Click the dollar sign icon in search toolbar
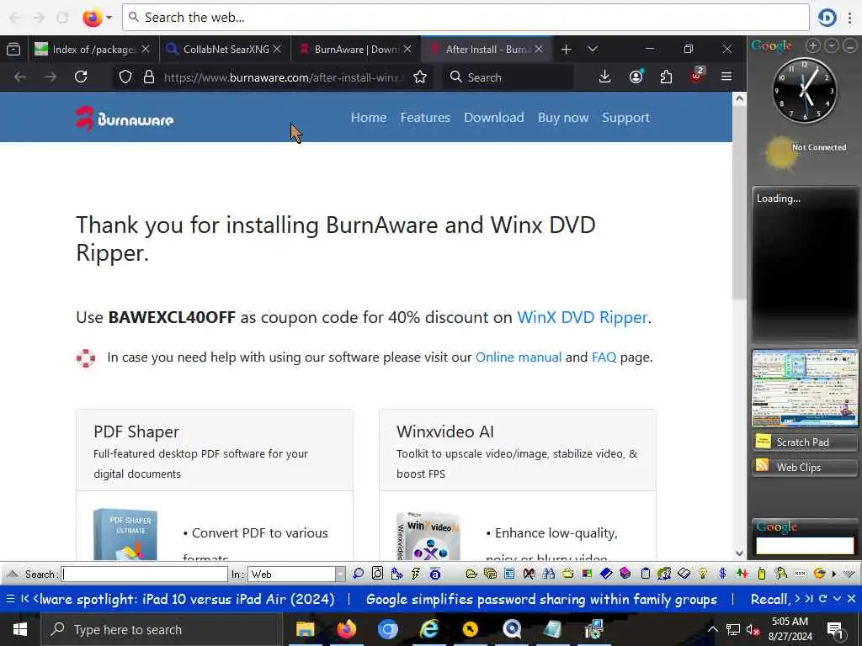The image size is (862, 646). tap(722, 574)
